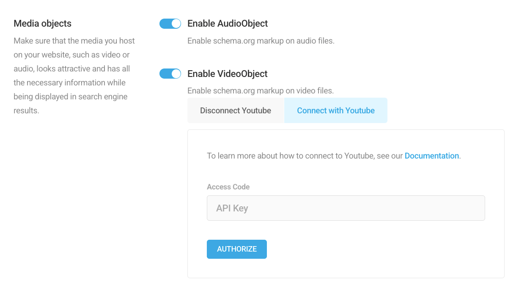Click the Enable AudioObject title
The height and width of the screenshot is (293, 516).
click(x=228, y=24)
